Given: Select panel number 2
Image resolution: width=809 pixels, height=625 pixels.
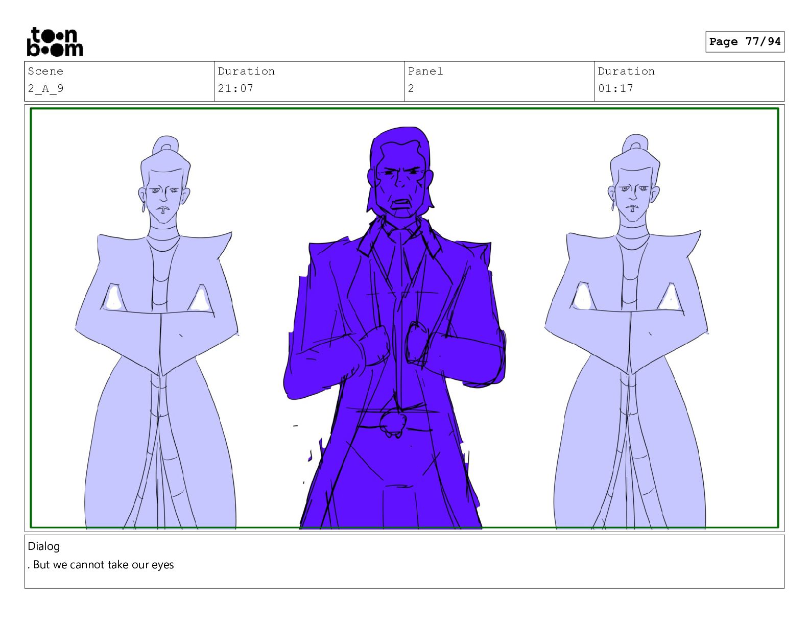Looking at the screenshot, I should tap(411, 88).
